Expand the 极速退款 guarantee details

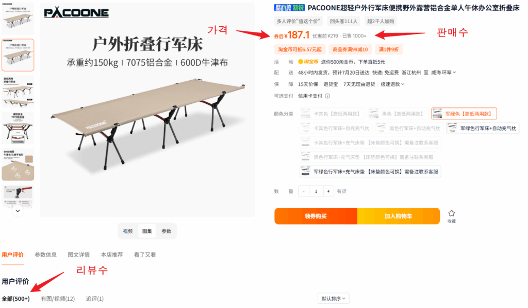coord(392,84)
